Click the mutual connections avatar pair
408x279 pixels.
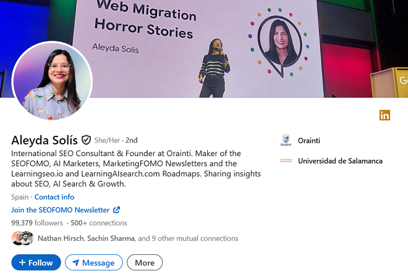click(x=22, y=238)
